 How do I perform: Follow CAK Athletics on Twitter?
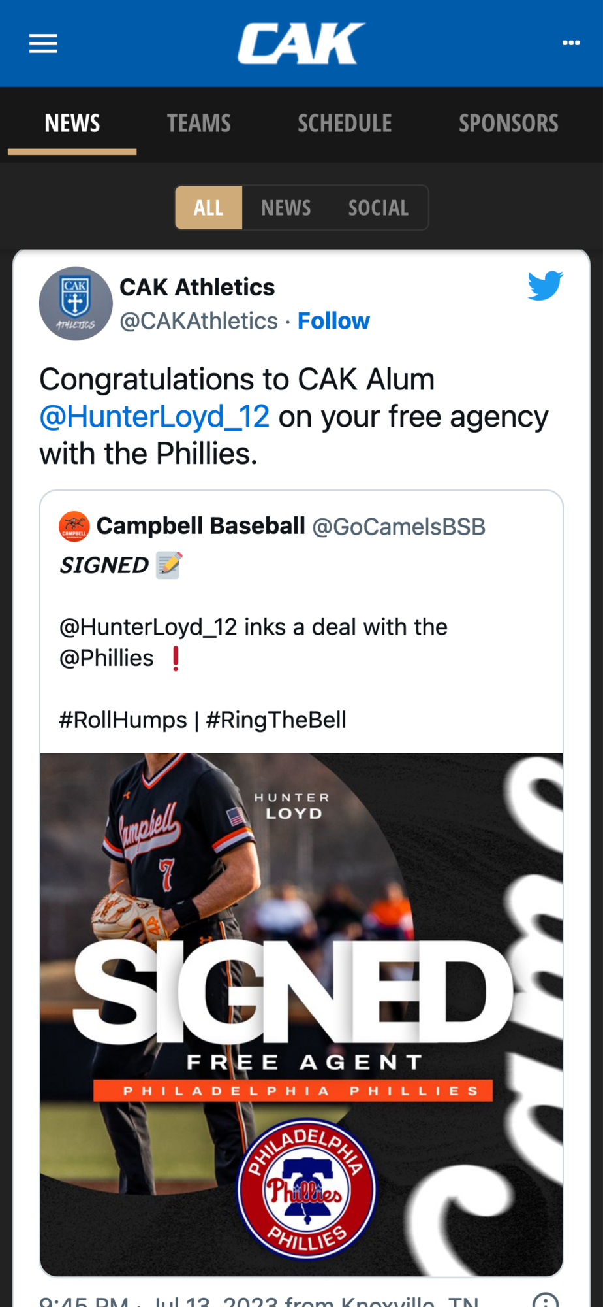tap(333, 321)
